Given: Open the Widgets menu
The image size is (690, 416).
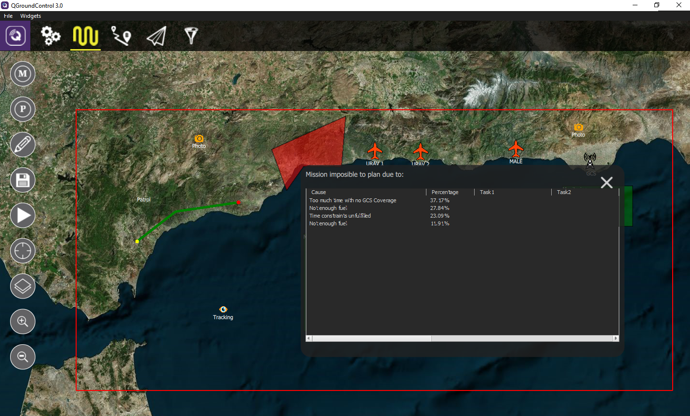Looking at the screenshot, I should pos(30,16).
